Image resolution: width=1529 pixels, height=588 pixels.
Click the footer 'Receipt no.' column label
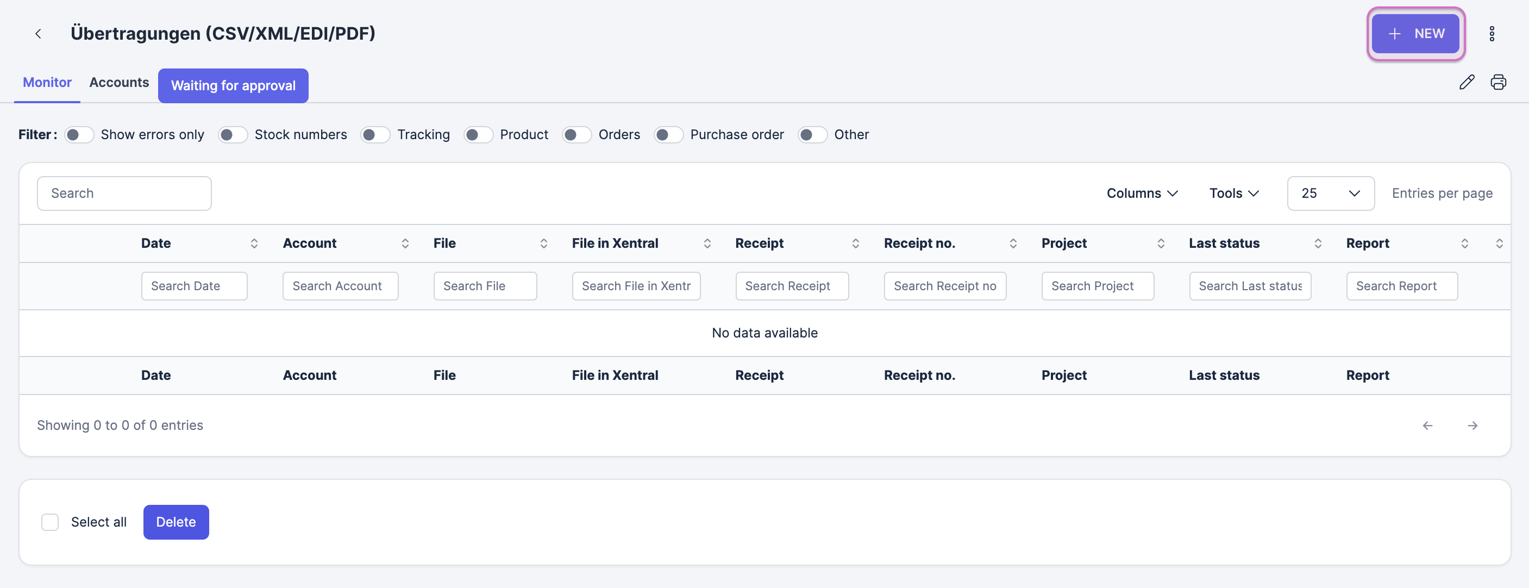point(919,376)
